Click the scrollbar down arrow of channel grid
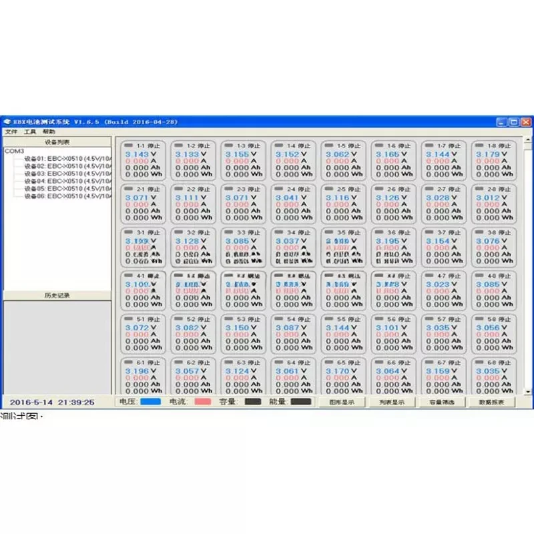 (528, 392)
